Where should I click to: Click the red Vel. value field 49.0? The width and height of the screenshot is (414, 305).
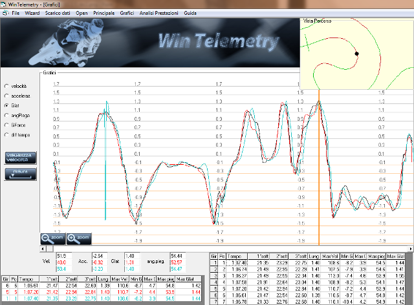(63, 262)
